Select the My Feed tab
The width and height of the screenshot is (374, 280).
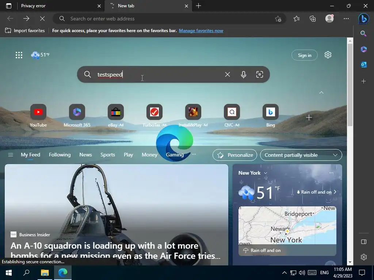[31, 155]
